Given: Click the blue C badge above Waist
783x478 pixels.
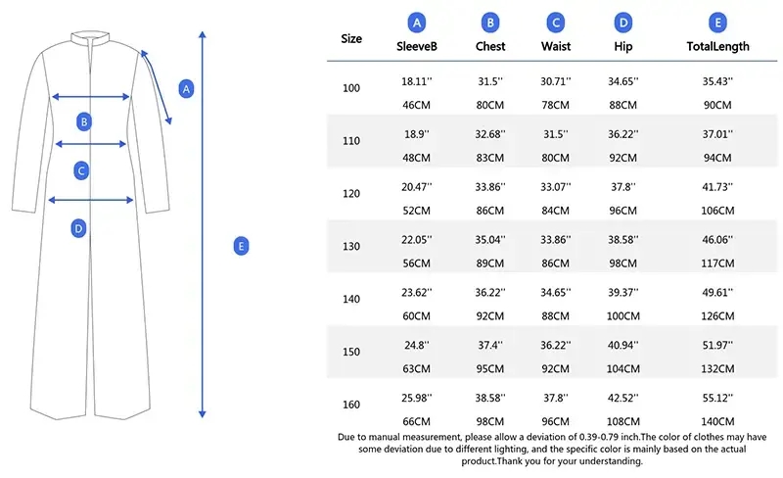Looking at the screenshot, I should coord(556,23).
